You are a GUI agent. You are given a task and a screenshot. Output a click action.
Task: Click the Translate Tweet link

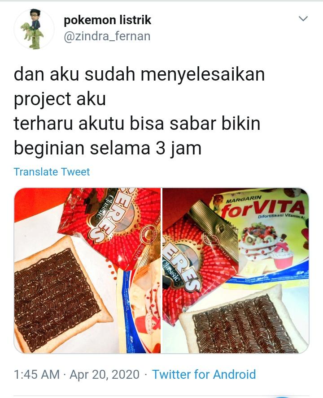tap(52, 172)
